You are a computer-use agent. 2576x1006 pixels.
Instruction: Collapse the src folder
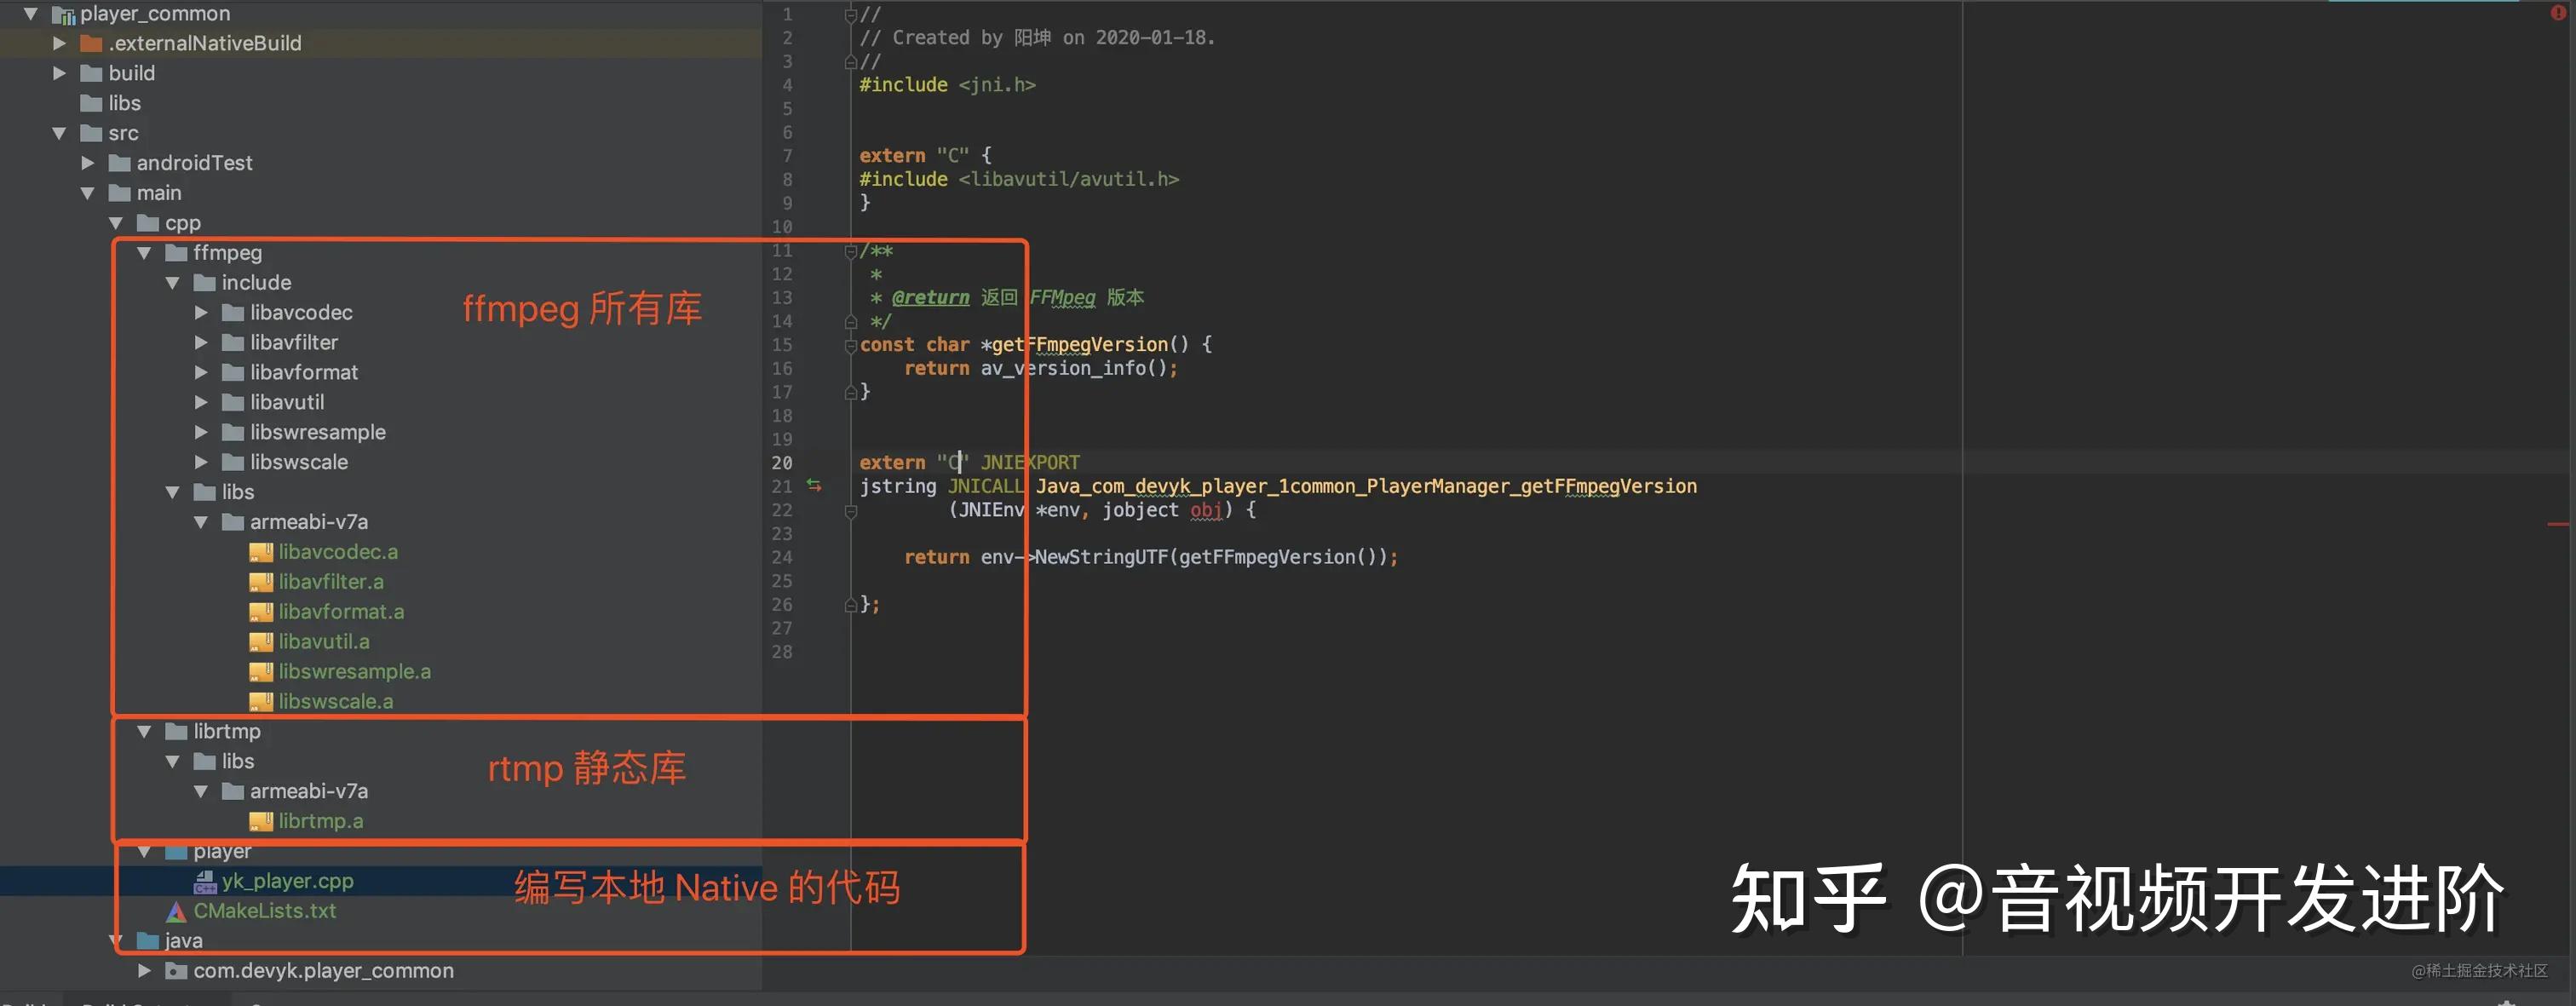[59, 134]
